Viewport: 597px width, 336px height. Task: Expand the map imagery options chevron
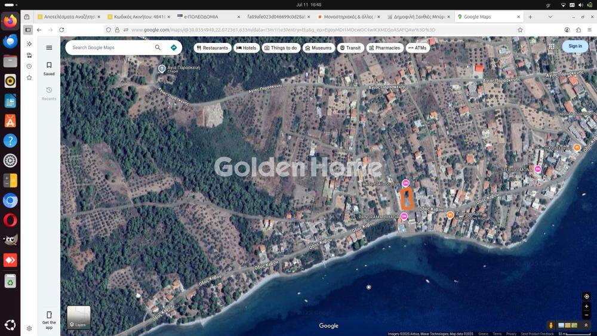[x=586, y=325]
